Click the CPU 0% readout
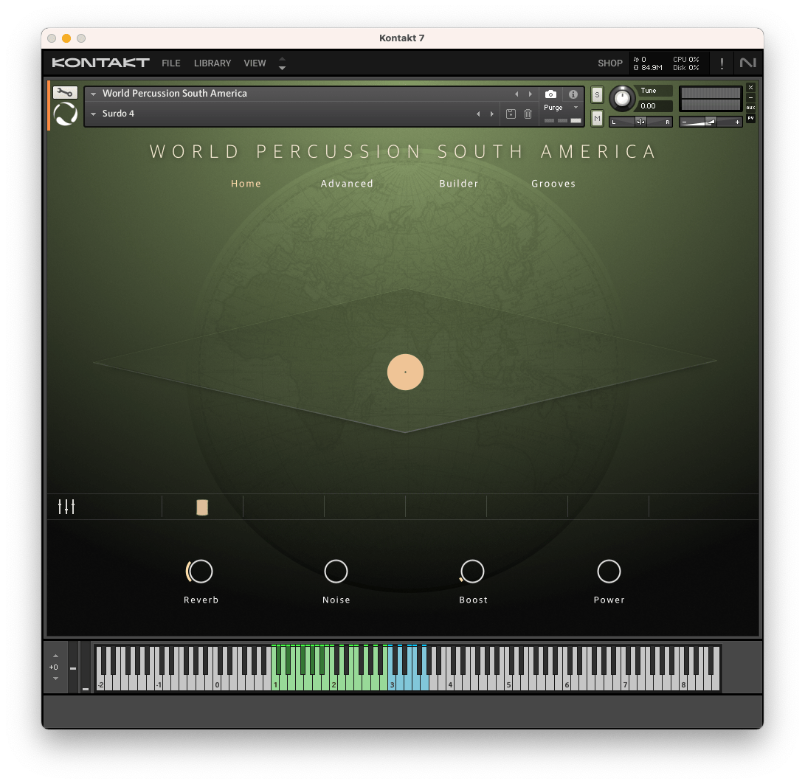The width and height of the screenshot is (805, 784). [x=686, y=60]
